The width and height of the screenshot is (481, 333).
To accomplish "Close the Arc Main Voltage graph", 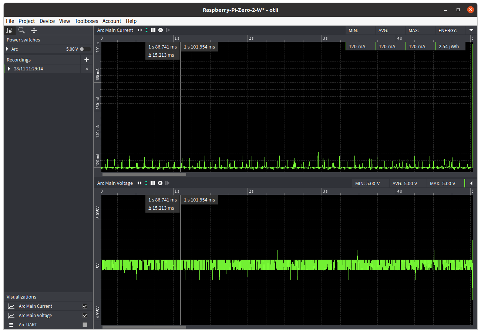I will pos(160,183).
